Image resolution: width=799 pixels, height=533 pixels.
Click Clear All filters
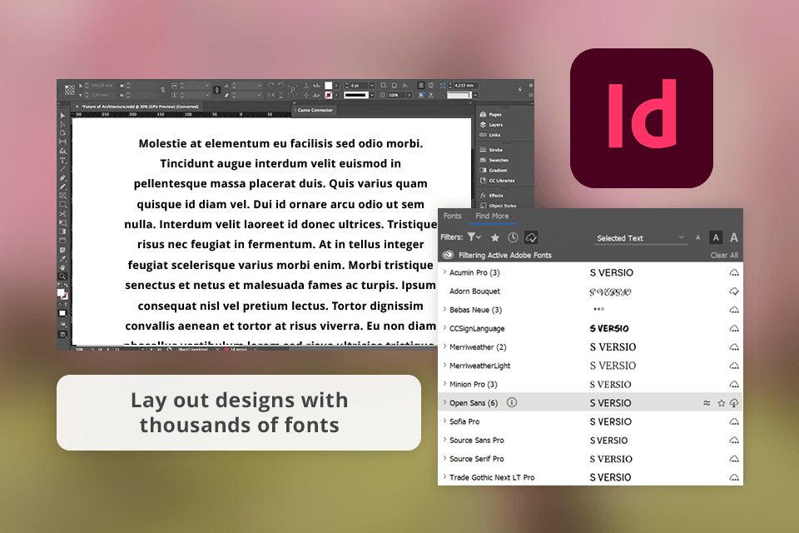[724, 255]
